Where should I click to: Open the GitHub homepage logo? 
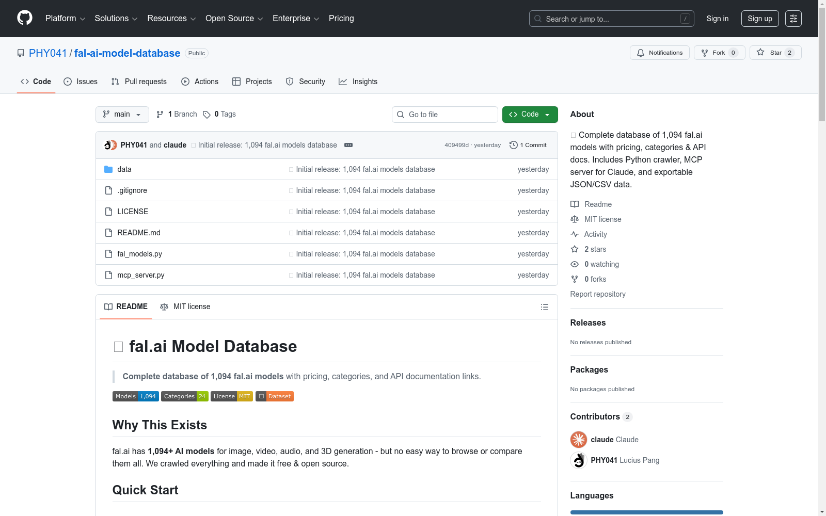tap(25, 18)
